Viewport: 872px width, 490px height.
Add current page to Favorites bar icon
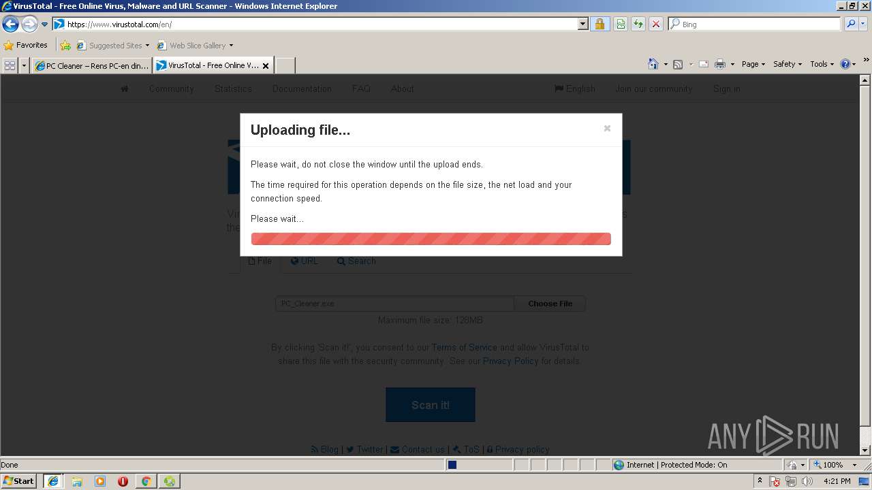(65, 46)
